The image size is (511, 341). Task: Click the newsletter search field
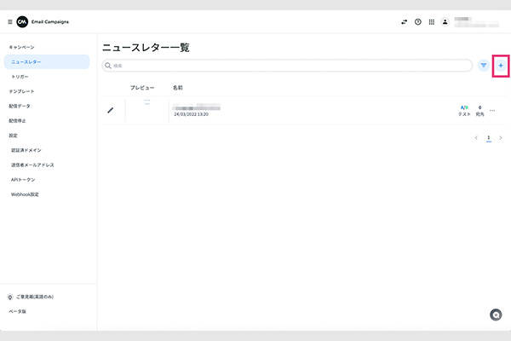[x=287, y=65]
